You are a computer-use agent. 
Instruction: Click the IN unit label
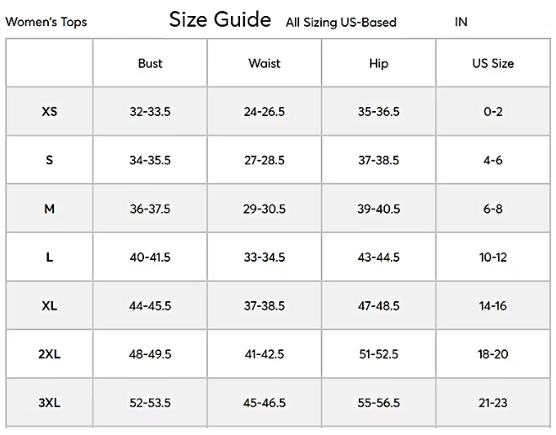[x=461, y=22]
